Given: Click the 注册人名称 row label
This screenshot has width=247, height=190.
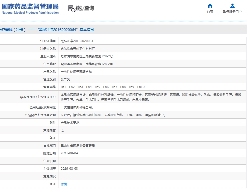Looking at the screenshot, I should pos(48,49).
